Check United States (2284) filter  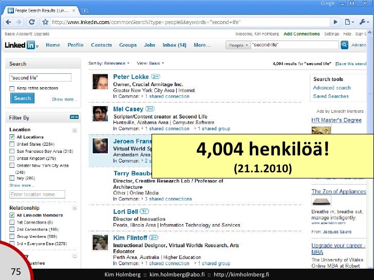[x=12, y=144]
